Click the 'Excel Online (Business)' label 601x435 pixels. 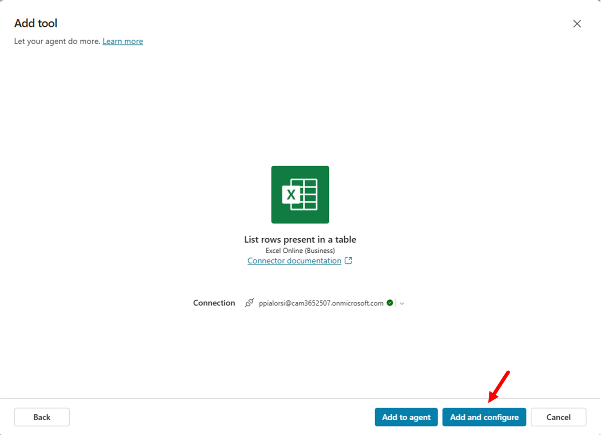click(x=300, y=250)
